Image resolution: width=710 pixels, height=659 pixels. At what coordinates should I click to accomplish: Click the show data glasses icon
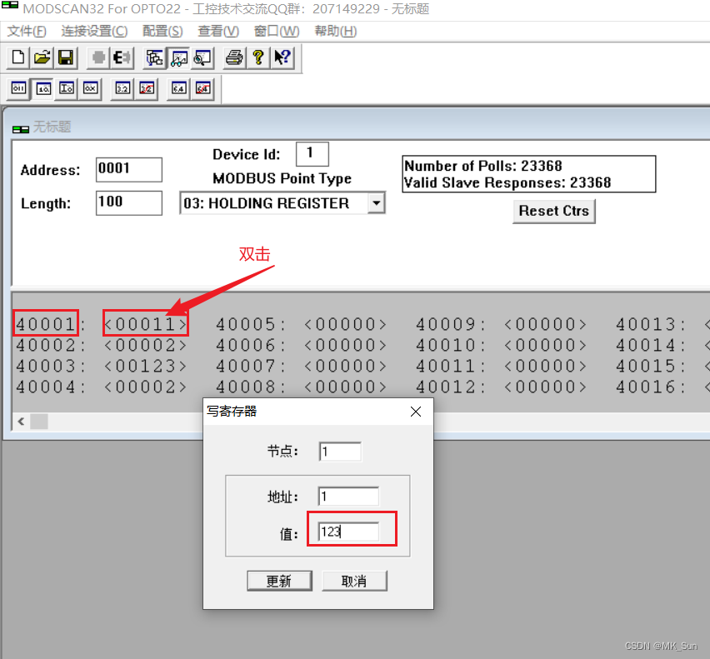coord(179,57)
